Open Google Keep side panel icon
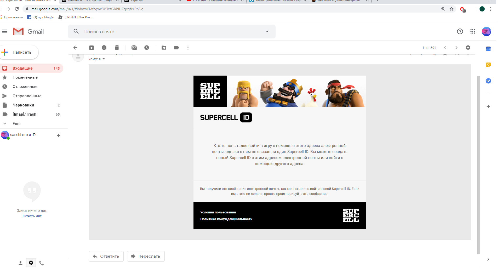 tap(488, 65)
